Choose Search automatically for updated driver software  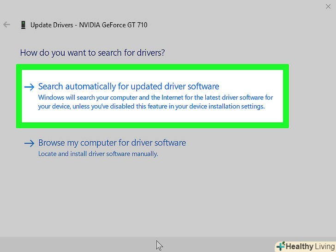(152, 96)
